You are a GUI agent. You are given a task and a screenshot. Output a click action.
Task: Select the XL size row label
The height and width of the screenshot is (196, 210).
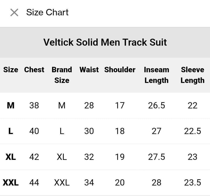click(x=11, y=157)
